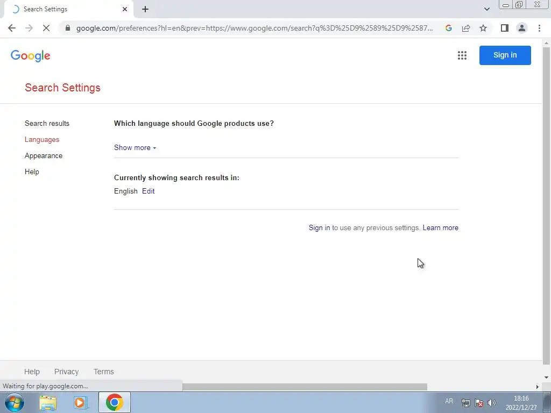Screen dimensions: 551x413
Task: Click the network tray icon
Action: tap(465, 402)
